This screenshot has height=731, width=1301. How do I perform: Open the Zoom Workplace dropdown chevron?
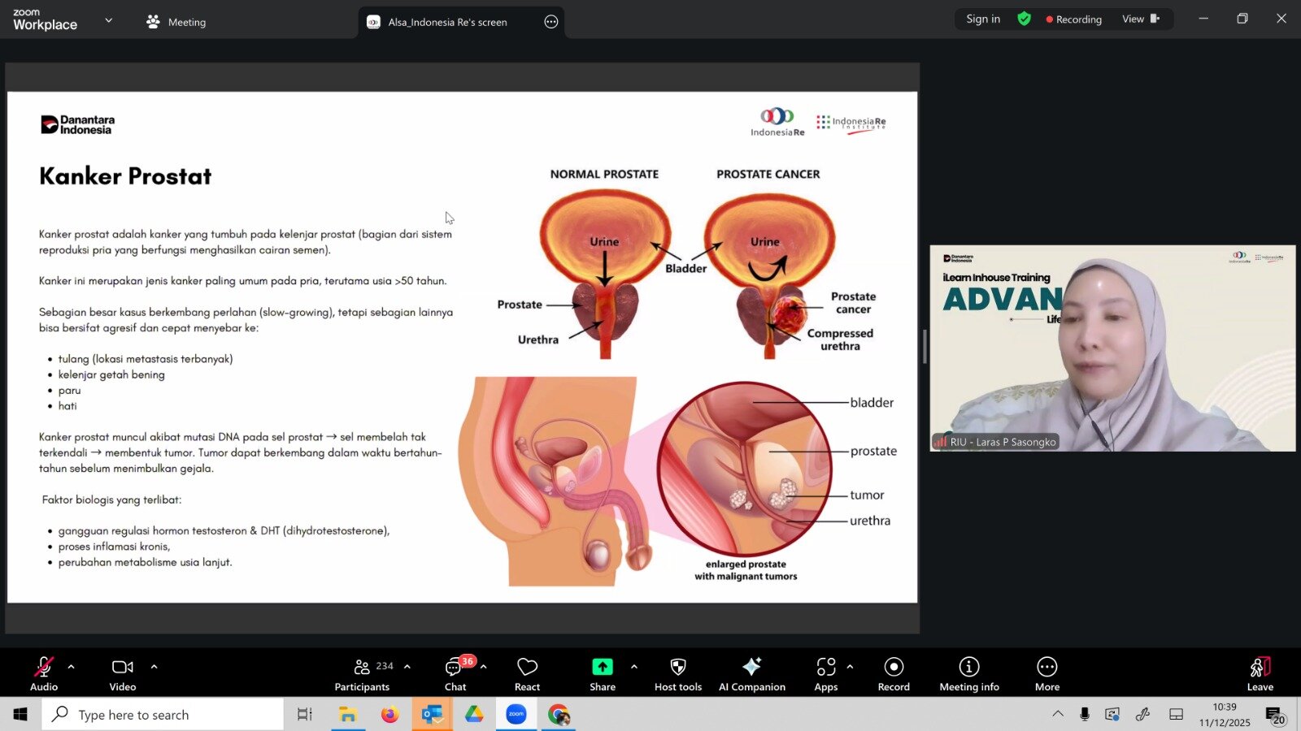tap(109, 20)
